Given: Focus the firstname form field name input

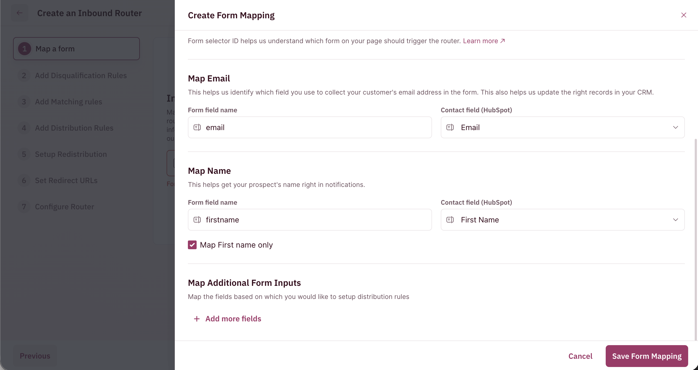Looking at the screenshot, I should point(310,220).
